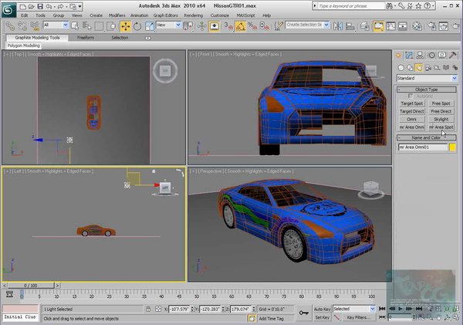Play the animation
463x325 pixels.
pyautogui.click(x=400, y=309)
